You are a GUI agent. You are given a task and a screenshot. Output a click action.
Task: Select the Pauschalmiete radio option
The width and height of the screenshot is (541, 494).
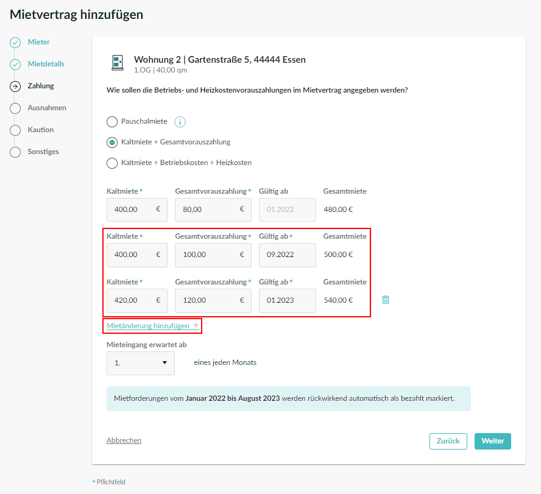tap(111, 122)
